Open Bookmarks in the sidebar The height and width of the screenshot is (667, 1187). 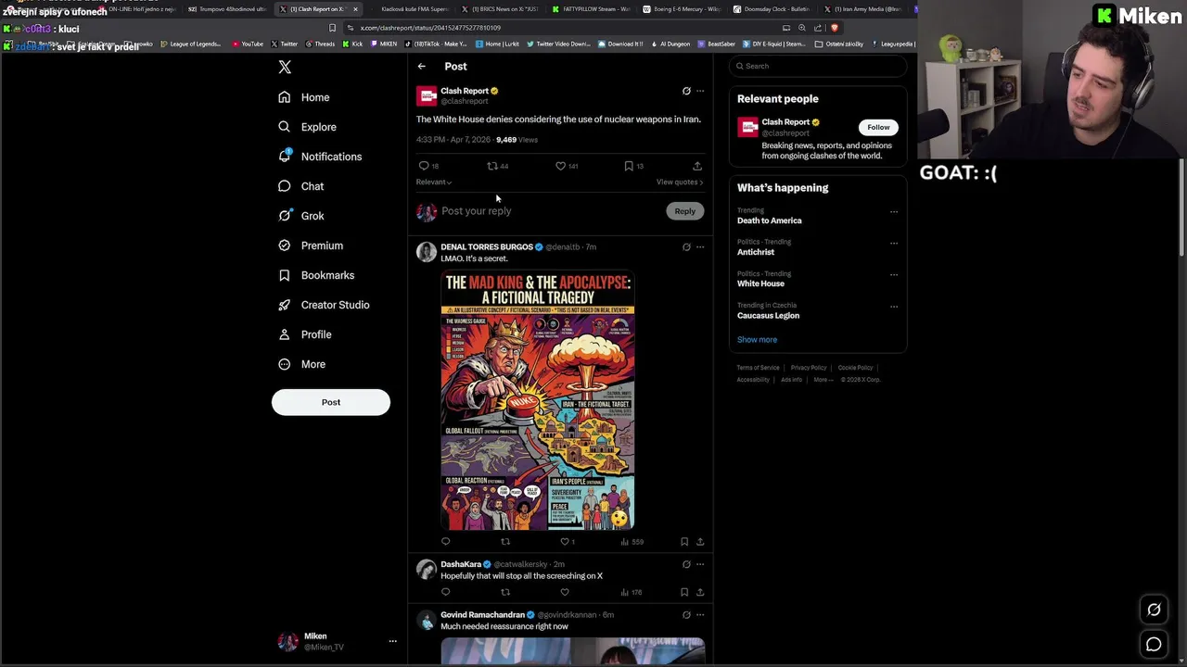[316, 275]
